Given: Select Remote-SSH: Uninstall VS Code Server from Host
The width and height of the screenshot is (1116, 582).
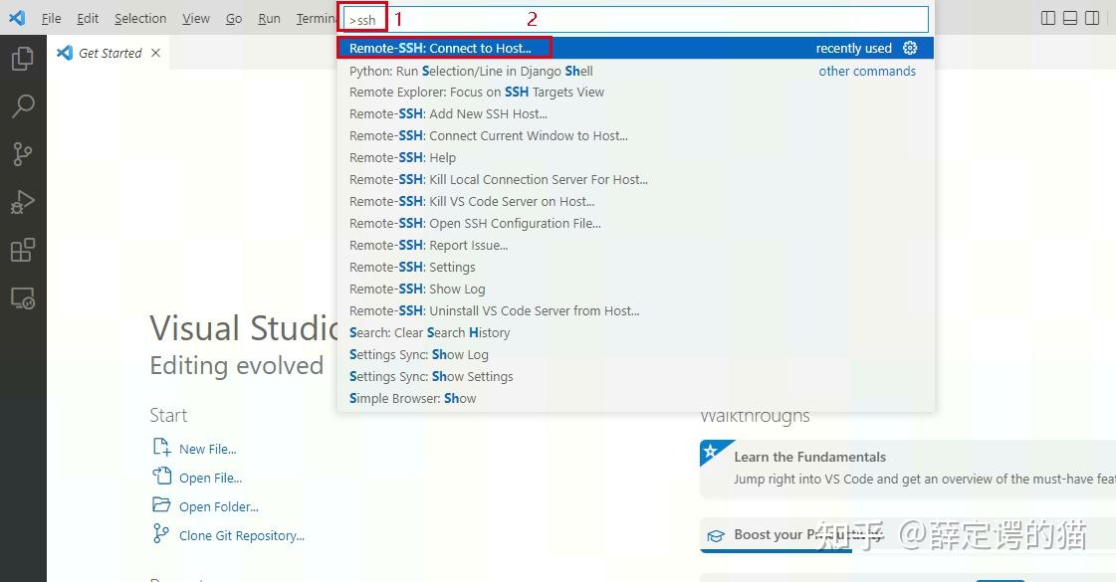Looking at the screenshot, I should coord(635,311).
